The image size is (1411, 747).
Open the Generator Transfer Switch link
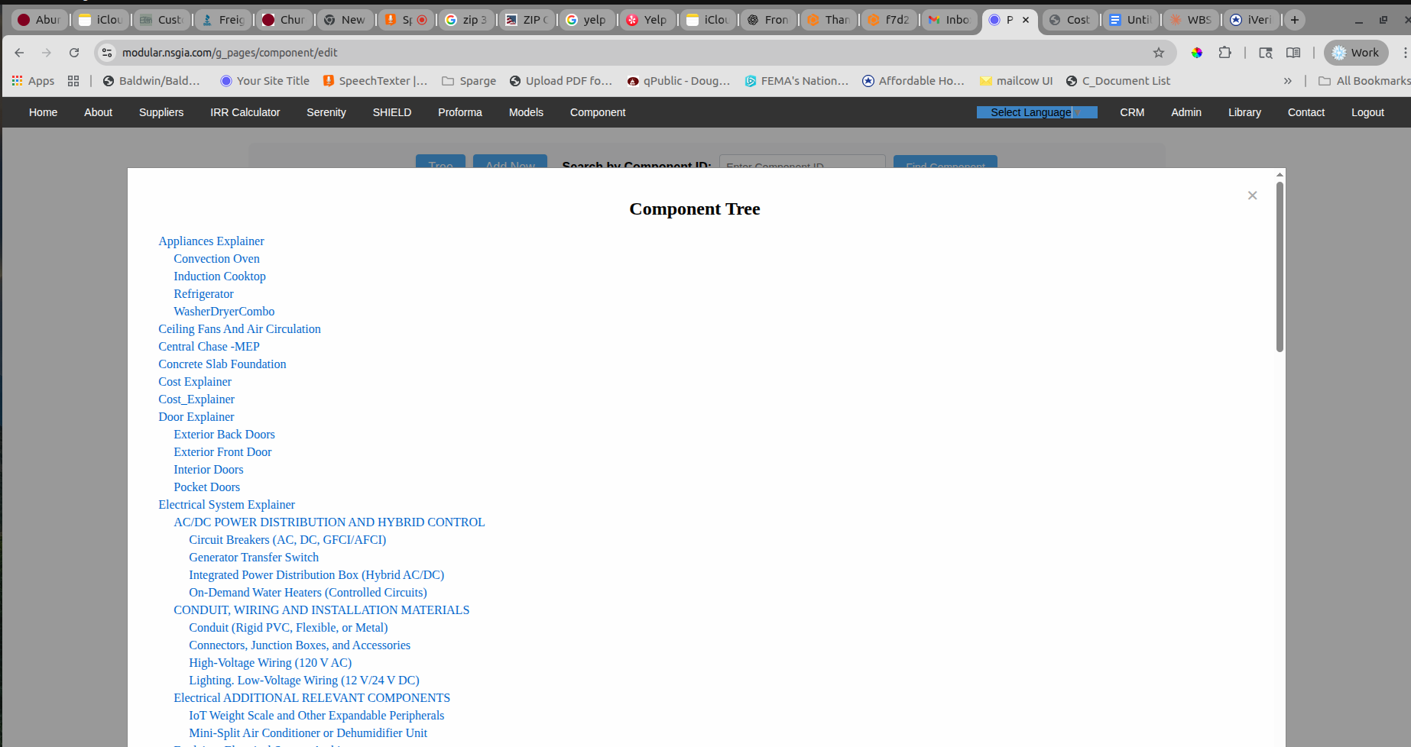pyautogui.click(x=254, y=558)
